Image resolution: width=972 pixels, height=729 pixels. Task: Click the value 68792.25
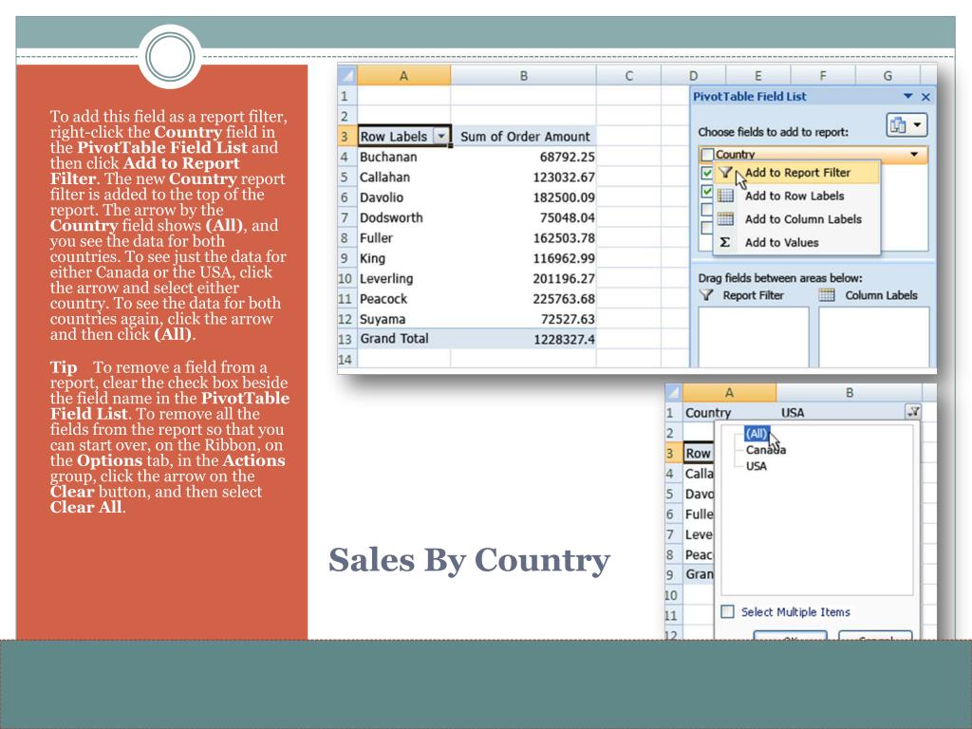567,157
